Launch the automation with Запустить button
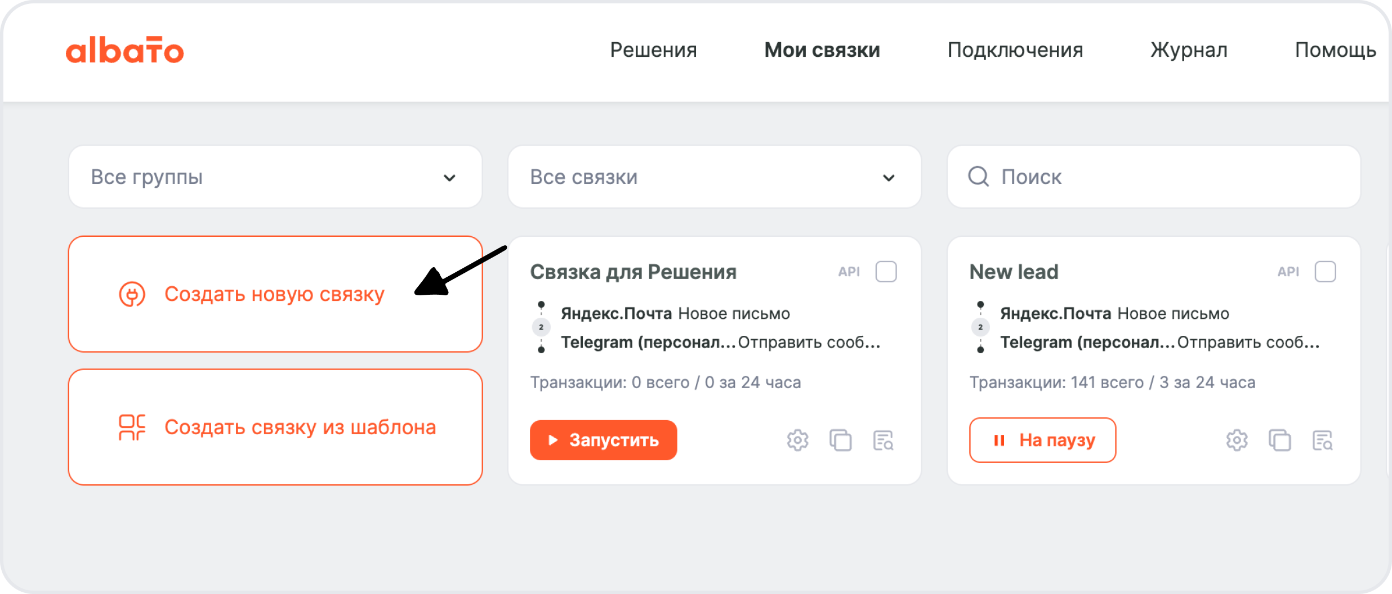This screenshot has height=594, width=1392. [x=603, y=440]
